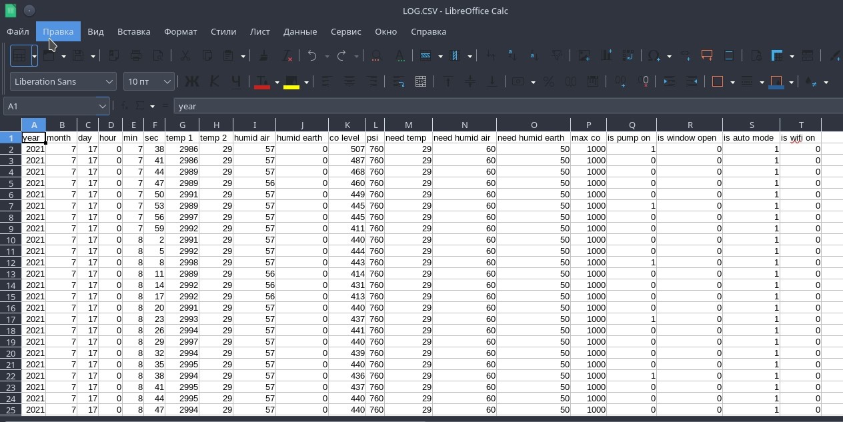Screen dimensions: 843x422
Task: Define the print area
Action: point(756,56)
